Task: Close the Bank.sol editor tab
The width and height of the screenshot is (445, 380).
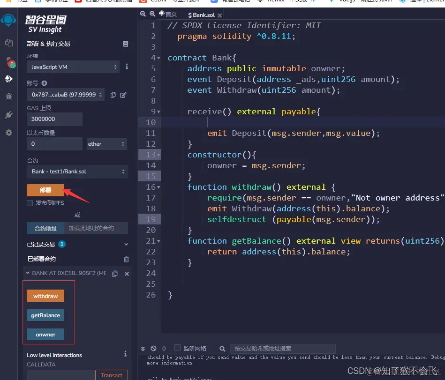Action: point(219,15)
